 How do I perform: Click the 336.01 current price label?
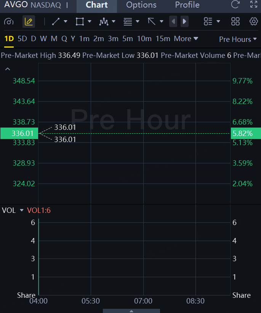[19, 134]
